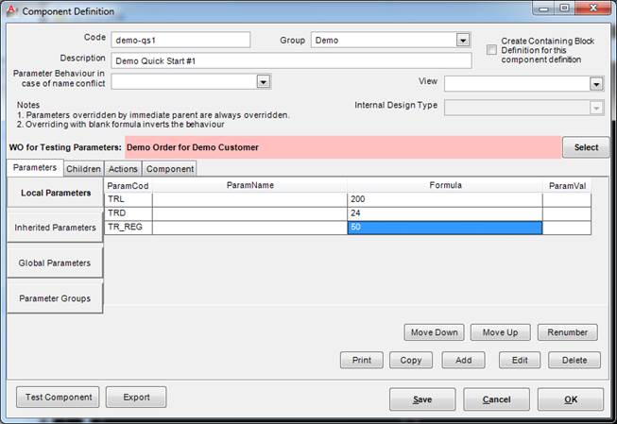Switch to the Children tab
Image resolution: width=617 pixels, height=424 pixels.
[83, 169]
